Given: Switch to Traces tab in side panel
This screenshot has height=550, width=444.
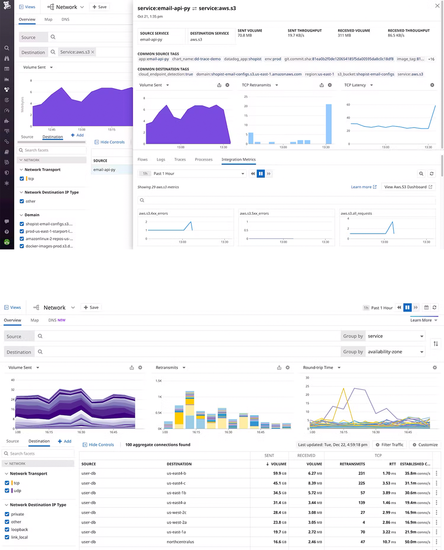Looking at the screenshot, I should click(180, 159).
